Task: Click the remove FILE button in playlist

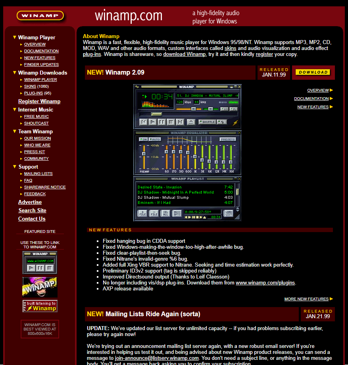Action: 154,213
